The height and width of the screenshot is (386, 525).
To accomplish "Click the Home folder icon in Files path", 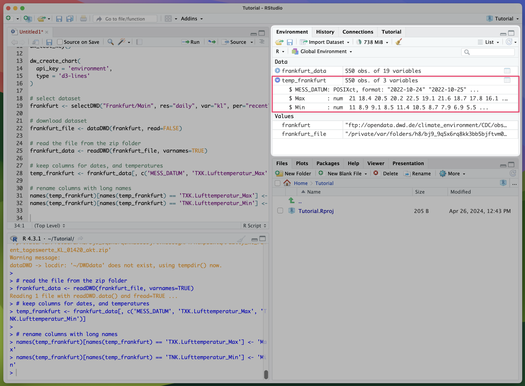I will click(x=287, y=183).
